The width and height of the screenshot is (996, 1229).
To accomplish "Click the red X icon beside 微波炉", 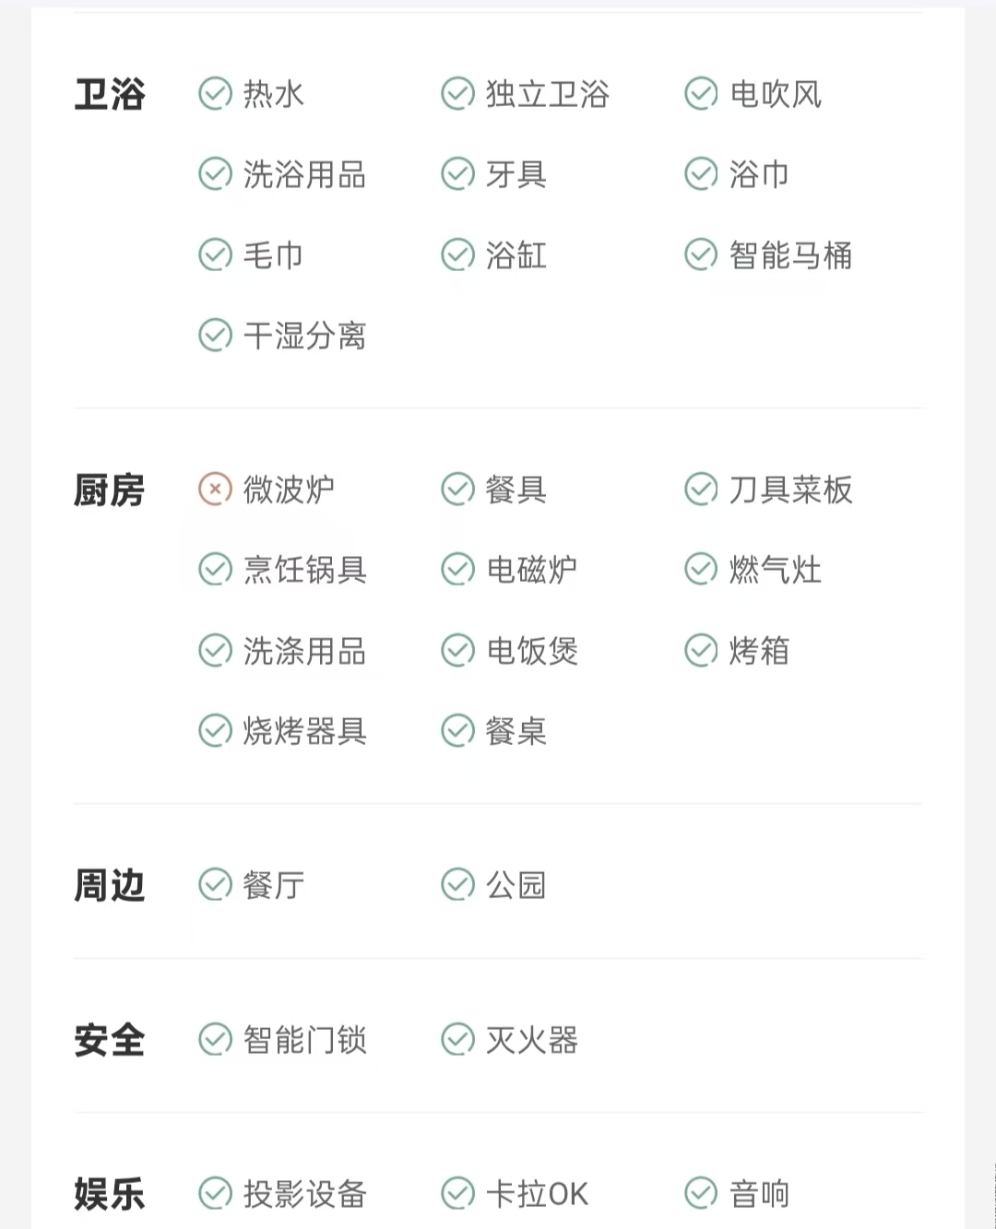I will tap(215, 489).
